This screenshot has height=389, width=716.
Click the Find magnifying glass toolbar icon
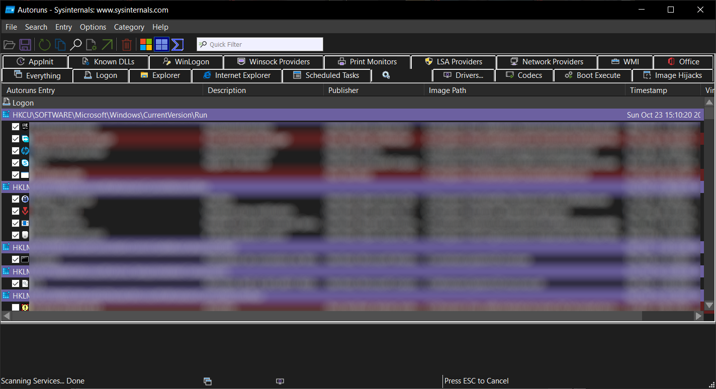pyautogui.click(x=75, y=45)
